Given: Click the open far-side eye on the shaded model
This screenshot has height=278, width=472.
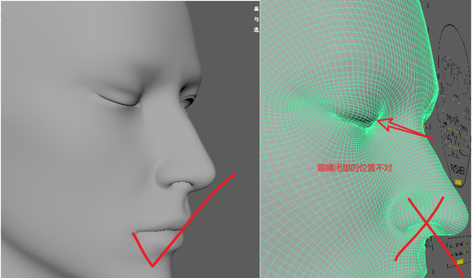Looking at the screenshot, I should [x=187, y=103].
